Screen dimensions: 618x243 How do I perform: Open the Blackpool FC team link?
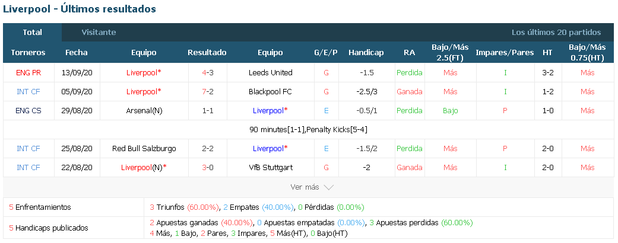click(270, 92)
